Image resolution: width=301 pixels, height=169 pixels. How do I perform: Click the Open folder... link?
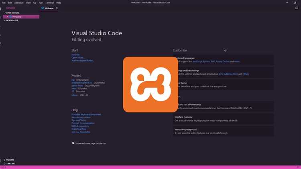click(78, 58)
